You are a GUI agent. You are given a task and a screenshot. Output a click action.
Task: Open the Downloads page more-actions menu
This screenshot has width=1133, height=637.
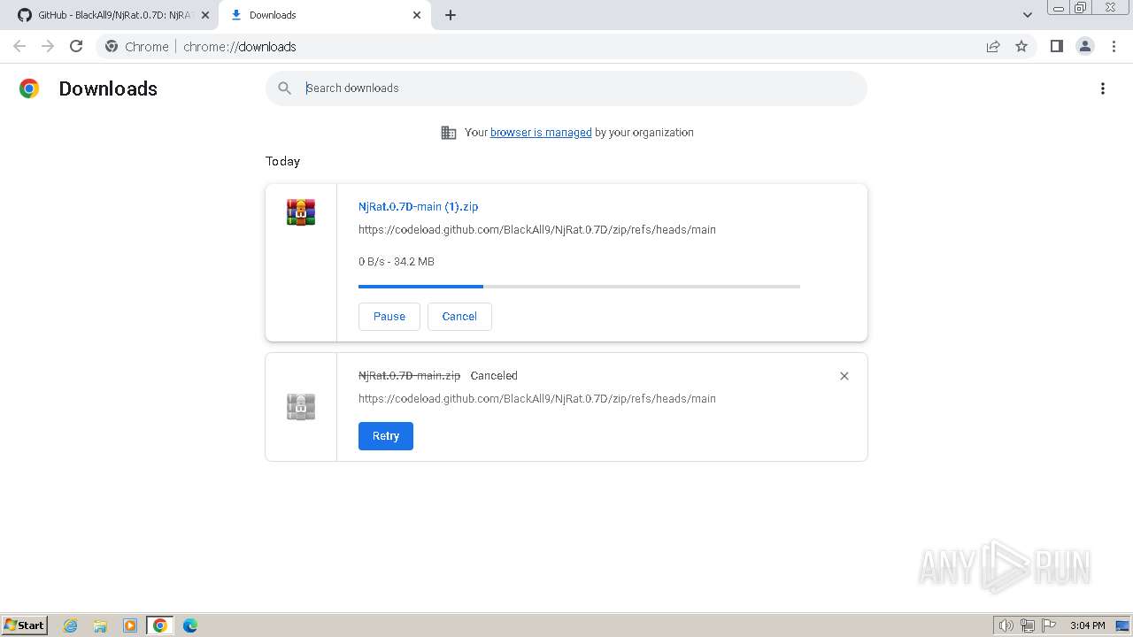click(1103, 88)
